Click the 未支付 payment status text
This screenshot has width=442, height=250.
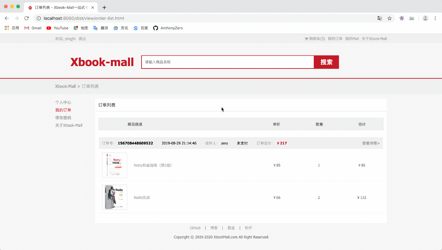click(x=242, y=143)
